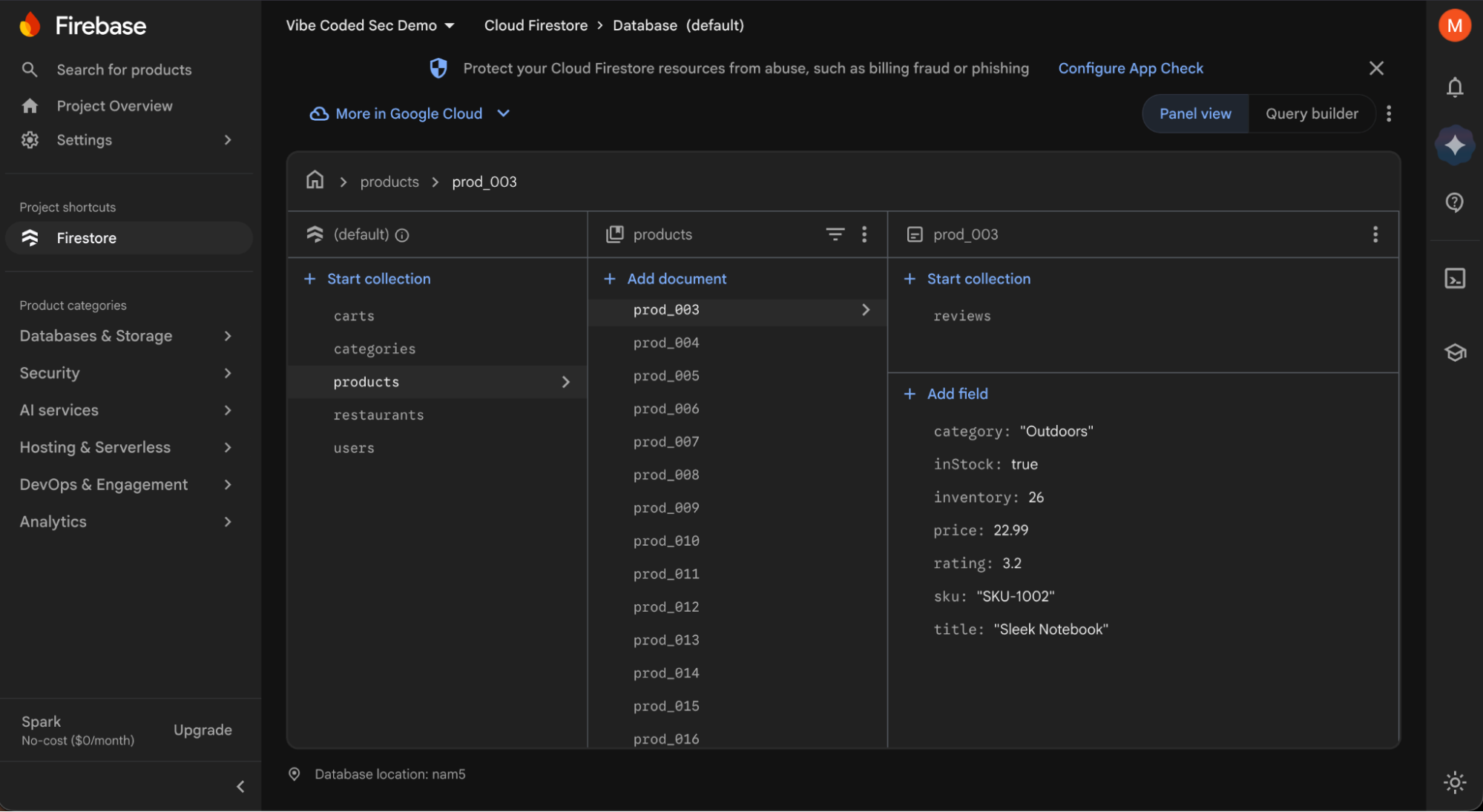This screenshot has height=812, width=1483.
Task: Open the products collection three-dot menu
Action: click(864, 234)
